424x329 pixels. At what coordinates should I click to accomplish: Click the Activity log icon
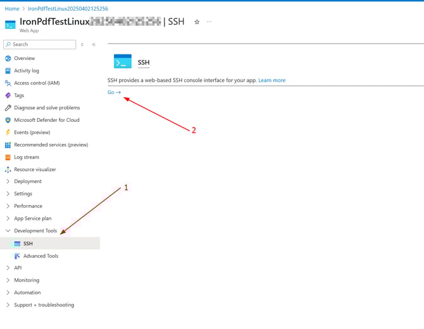8,71
